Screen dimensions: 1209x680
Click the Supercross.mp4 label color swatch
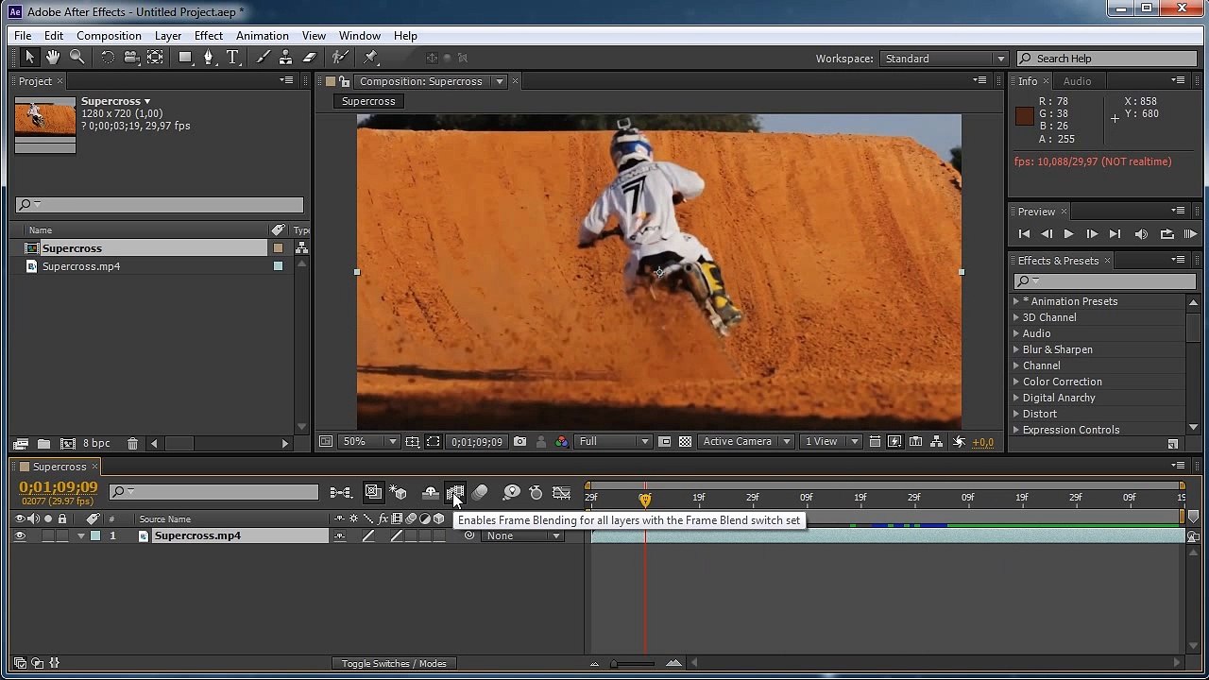coord(95,535)
